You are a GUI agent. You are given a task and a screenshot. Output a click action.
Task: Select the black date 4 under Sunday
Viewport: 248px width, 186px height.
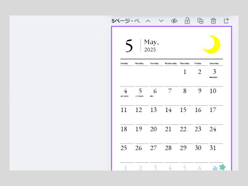click(x=126, y=91)
